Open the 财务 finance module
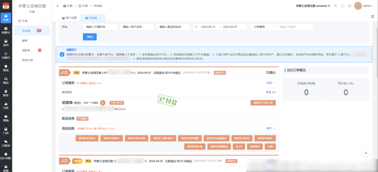The image size is (378, 172). pos(6,93)
